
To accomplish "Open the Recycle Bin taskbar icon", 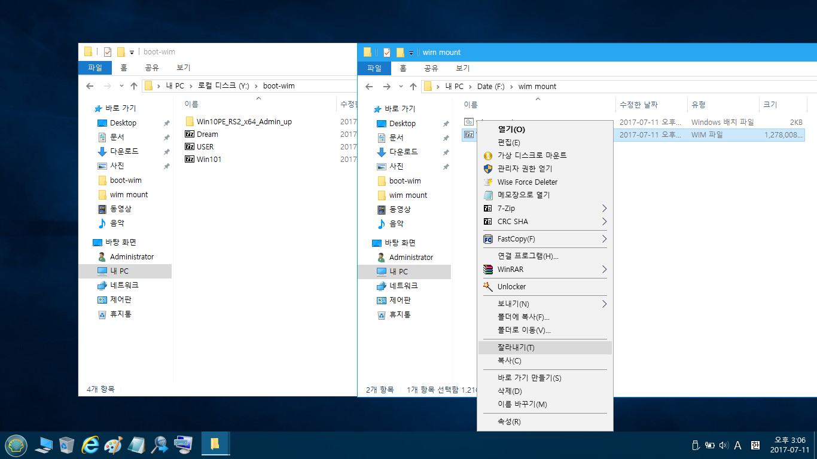I will click(66, 445).
